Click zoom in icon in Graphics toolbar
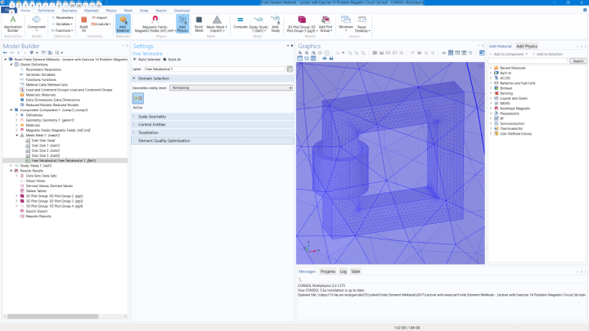This screenshot has height=331, width=589. (300, 53)
